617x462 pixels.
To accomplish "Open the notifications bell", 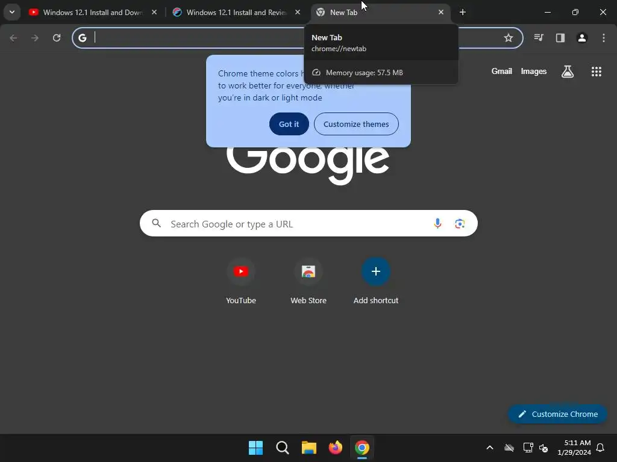I will (601, 448).
